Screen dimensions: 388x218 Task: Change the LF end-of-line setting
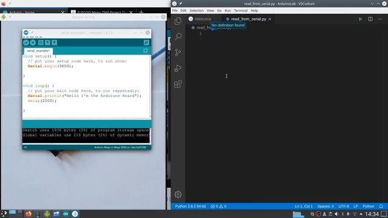(x=356, y=206)
